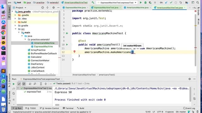Switch to the AmericanoMachine.java tab

[x=138, y=8]
